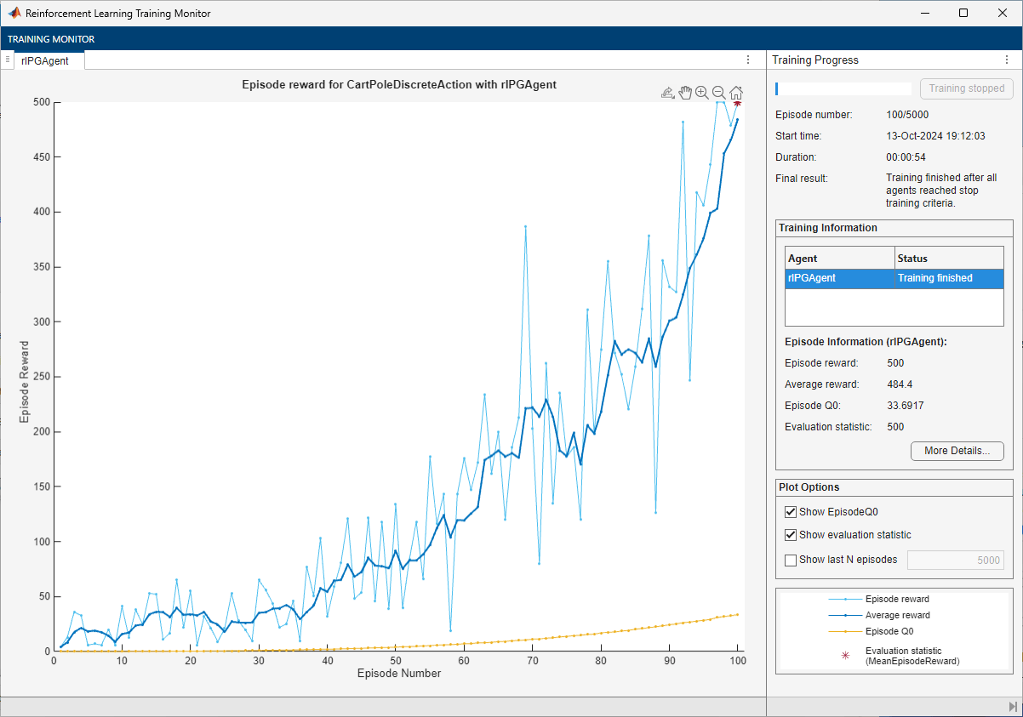Click the last N episodes number field
The image size is (1023, 717).
[x=955, y=560]
